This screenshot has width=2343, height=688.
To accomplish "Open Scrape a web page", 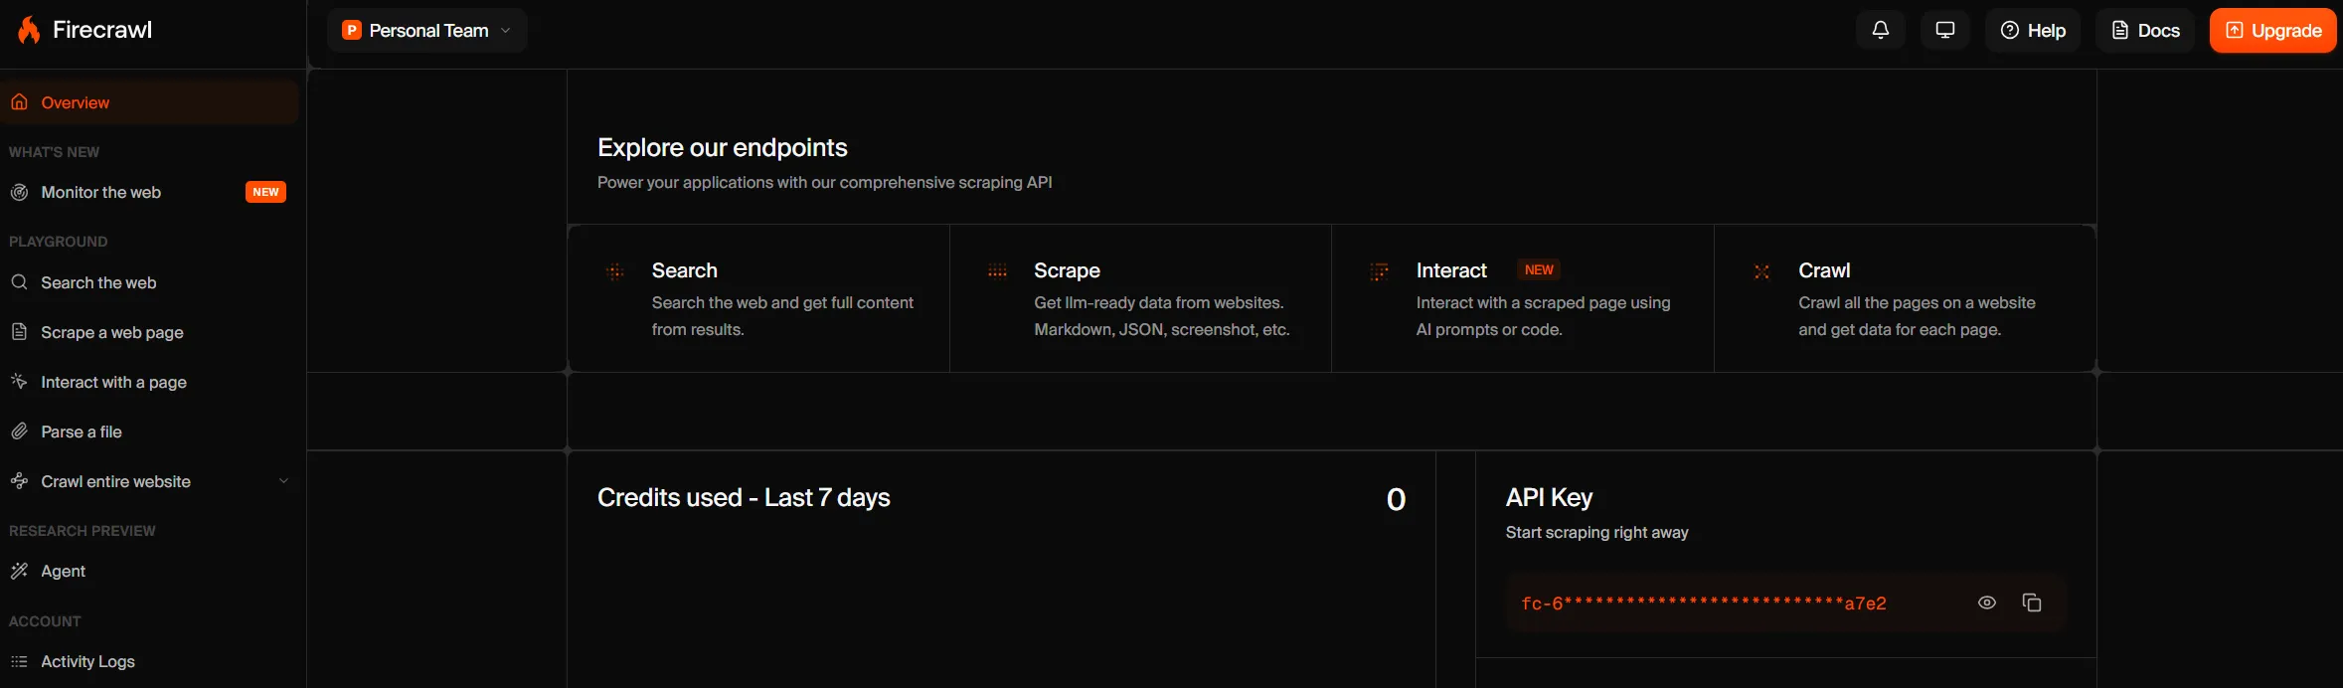I will tap(149, 332).
